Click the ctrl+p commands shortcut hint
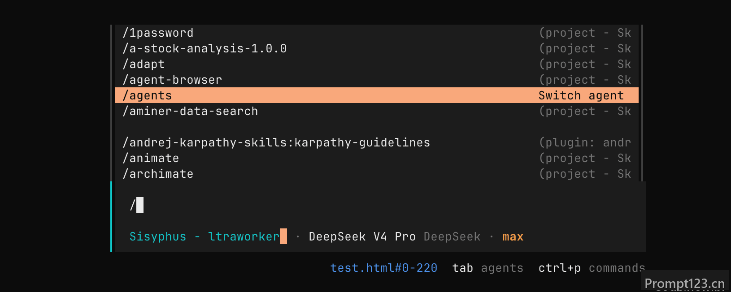This screenshot has width=731, height=292. tap(592, 268)
